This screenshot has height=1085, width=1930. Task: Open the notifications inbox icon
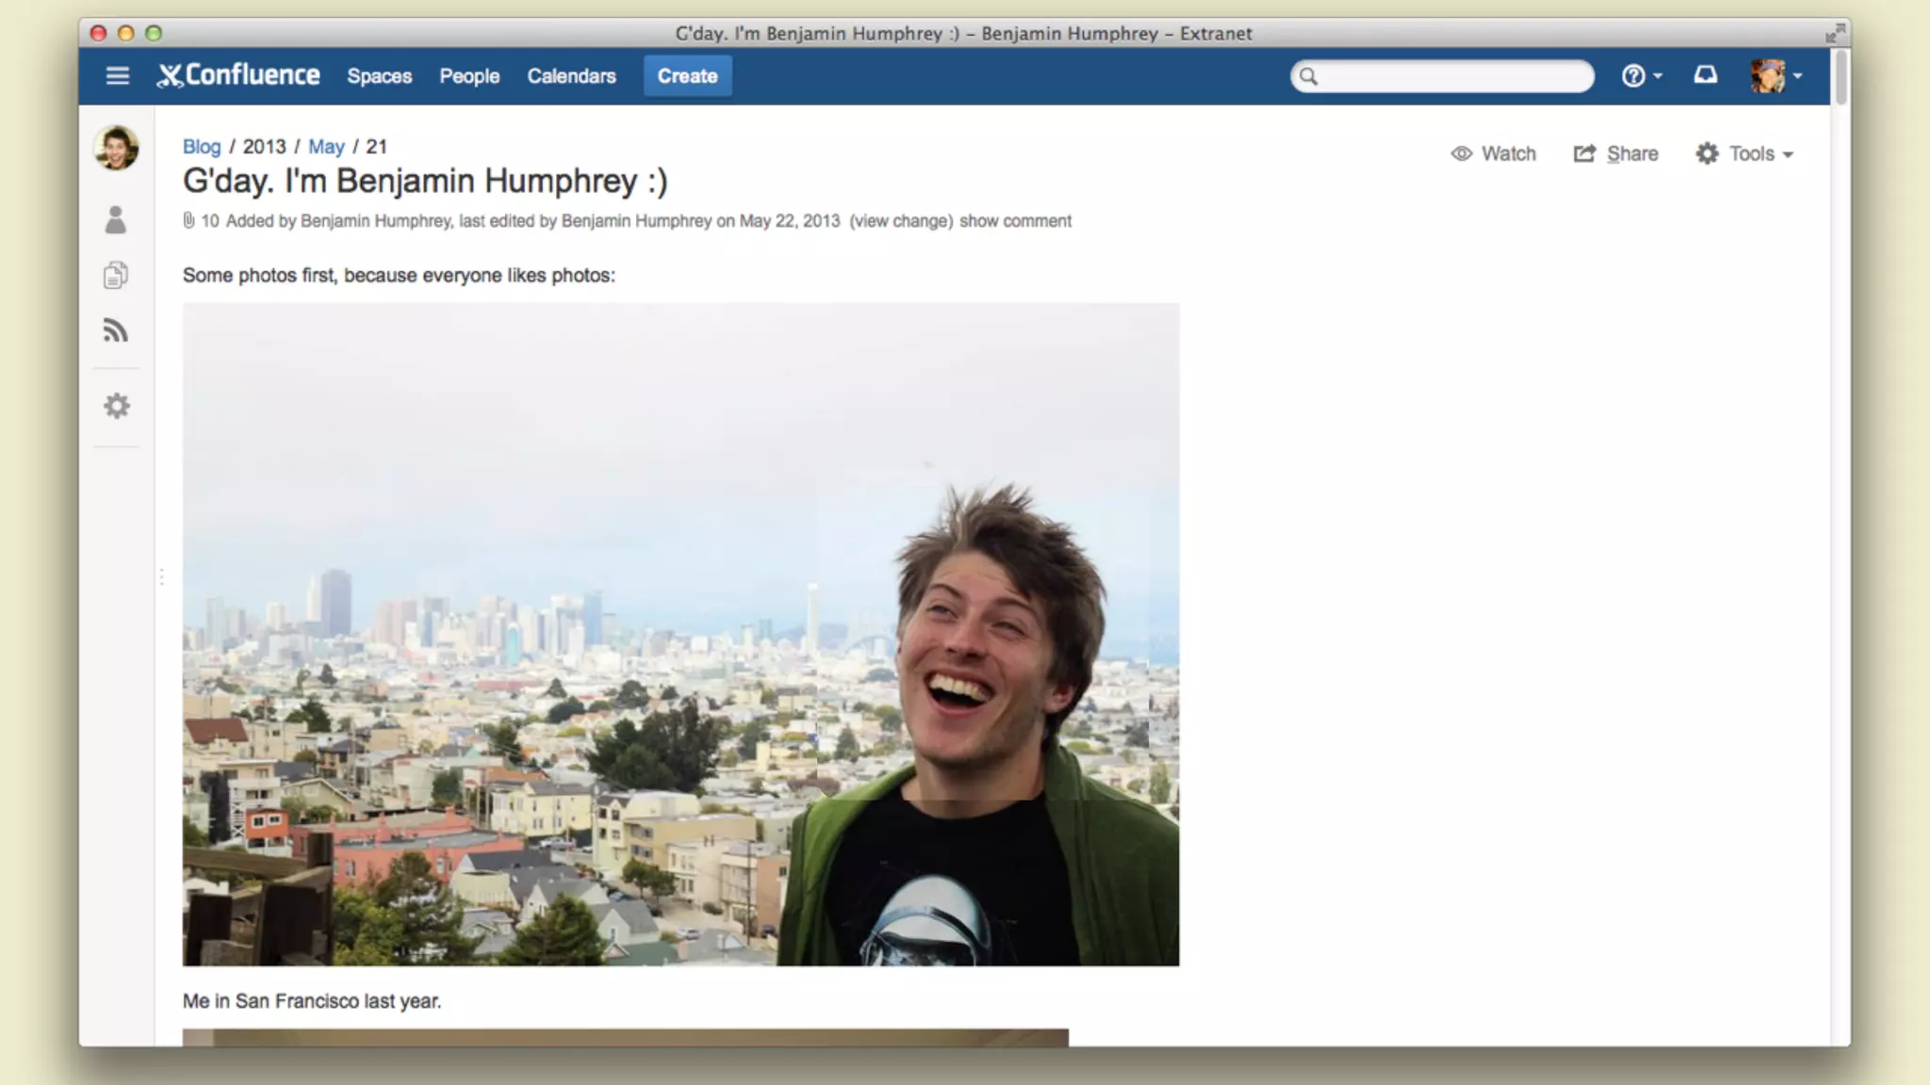coord(1706,75)
